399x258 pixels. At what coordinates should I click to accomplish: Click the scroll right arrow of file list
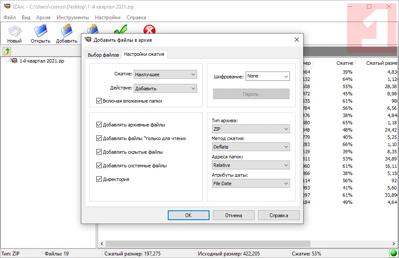point(393,244)
